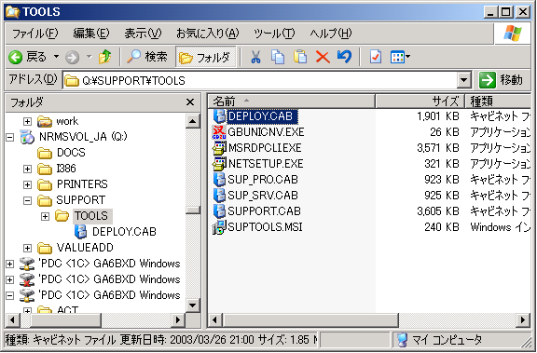Click the red X Delete toolbar icon
This screenshot has width=537, height=353.
point(323,57)
